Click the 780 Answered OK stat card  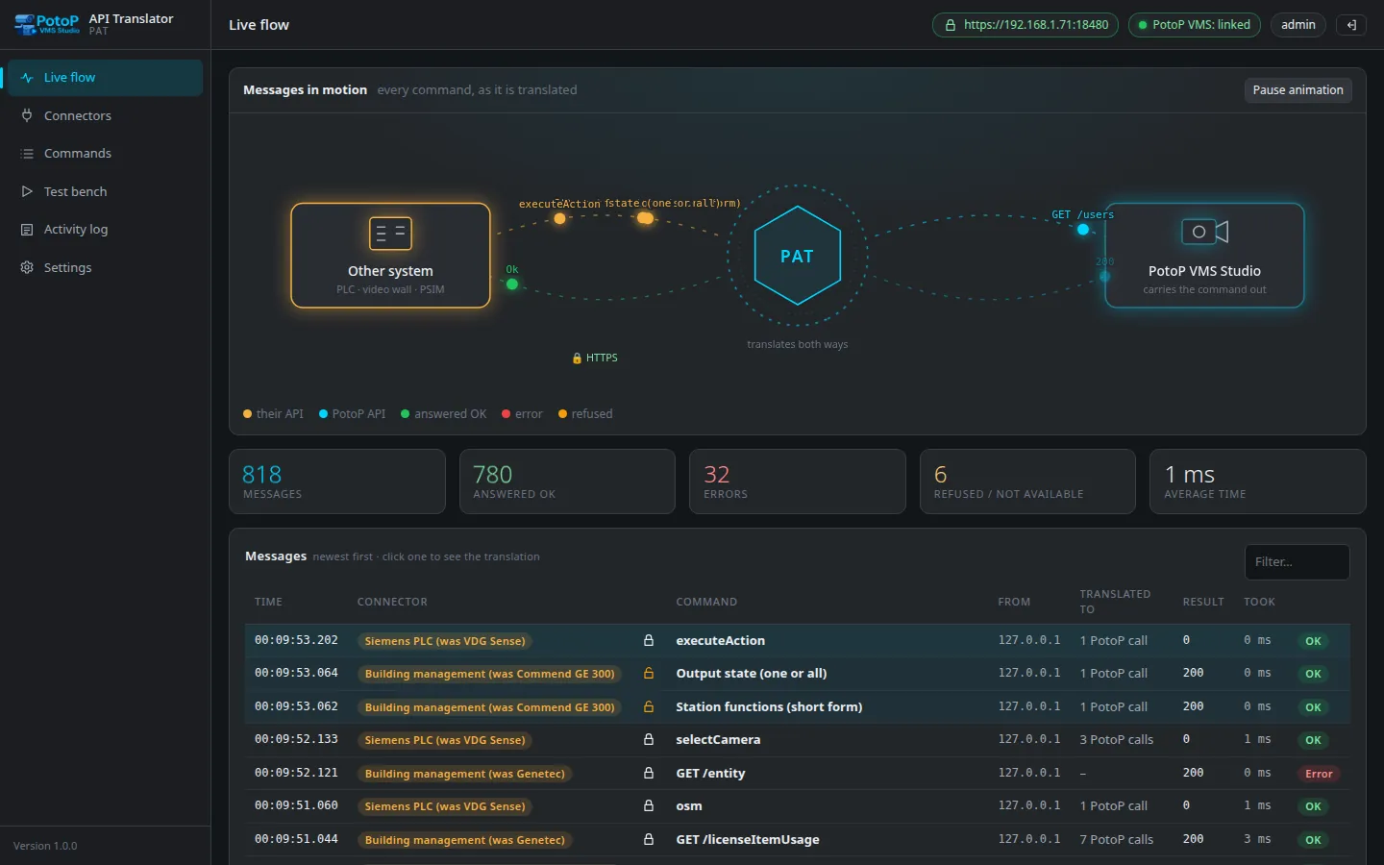[x=567, y=482]
